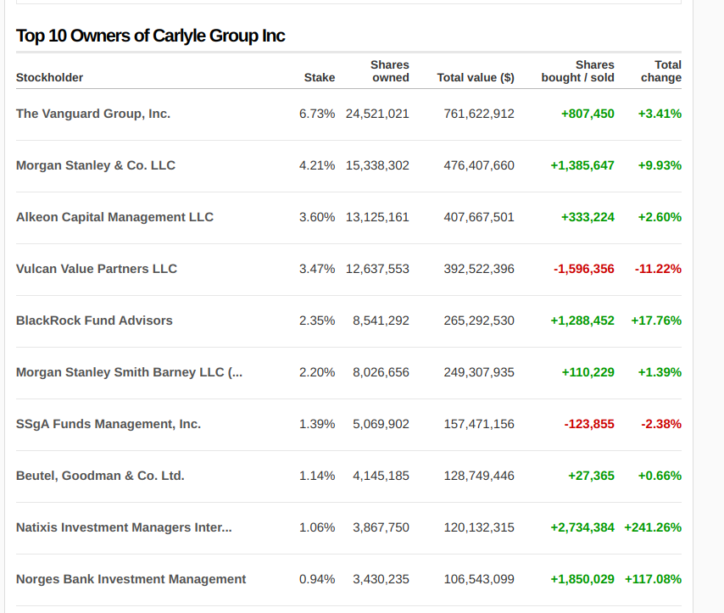Select the +0.66% total change cell
Viewport: 724px width, 613px height.
tap(660, 476)
